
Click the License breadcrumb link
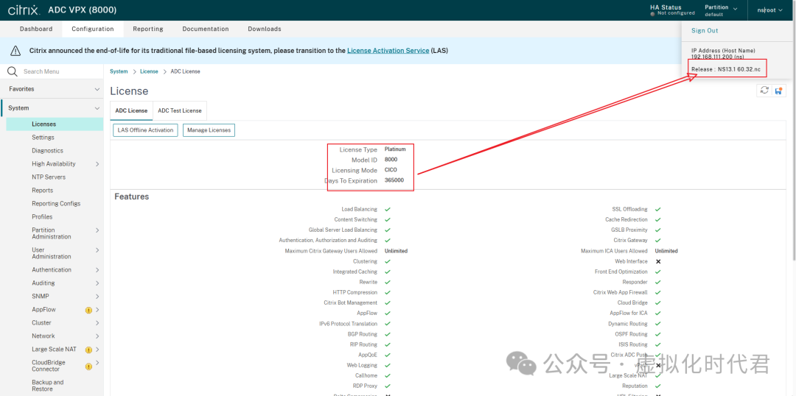149,71
